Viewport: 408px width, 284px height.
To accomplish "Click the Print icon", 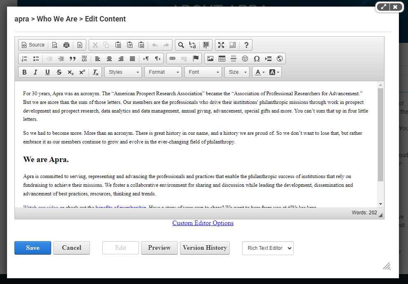I will point(66,45).
